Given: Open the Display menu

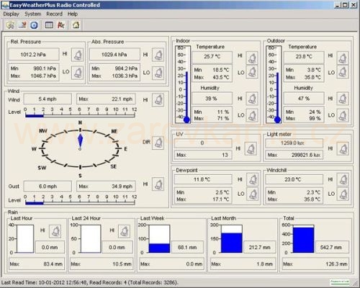Looking at the screenshot, I should [11, 14].
